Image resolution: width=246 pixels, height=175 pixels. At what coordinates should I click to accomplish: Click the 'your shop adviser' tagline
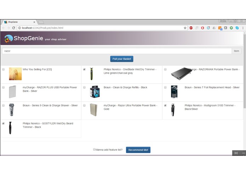tap(56, 39)
